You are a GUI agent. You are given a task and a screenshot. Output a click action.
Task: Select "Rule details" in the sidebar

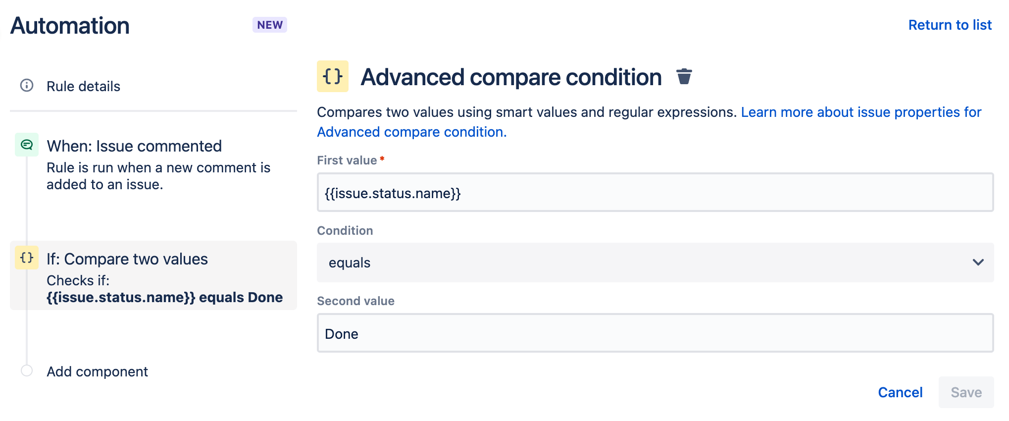(x=83, y=86)
